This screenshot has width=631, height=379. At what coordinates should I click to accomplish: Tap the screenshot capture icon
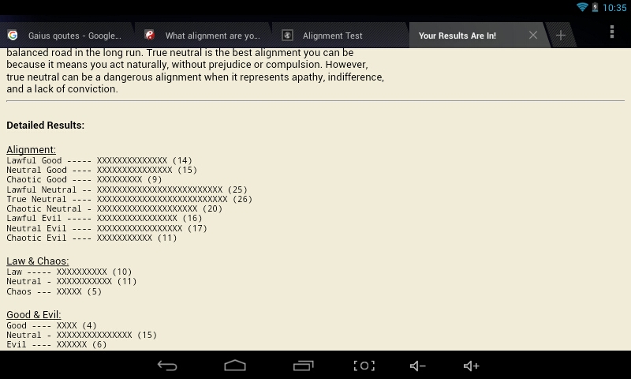[x=364, y=366]
